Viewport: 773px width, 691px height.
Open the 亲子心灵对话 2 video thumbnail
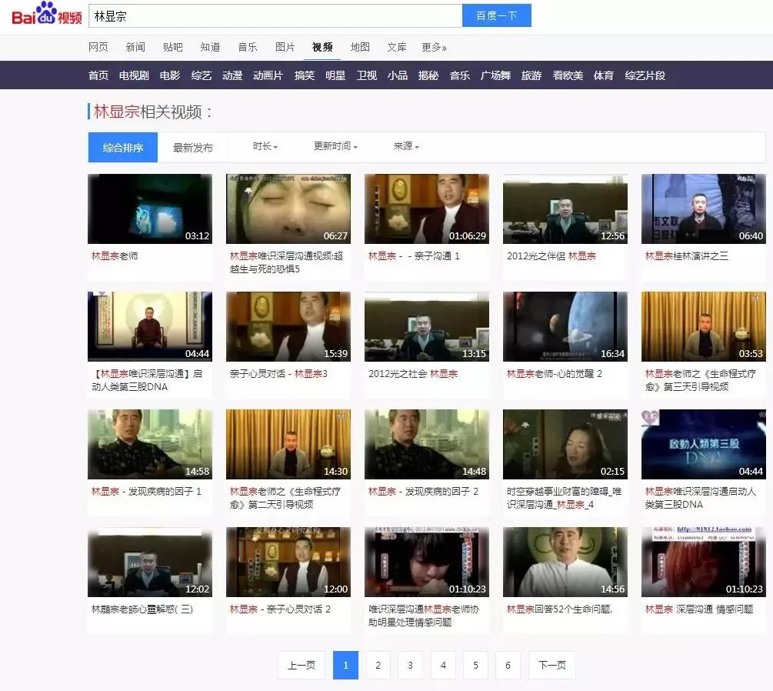pos(288,562)
